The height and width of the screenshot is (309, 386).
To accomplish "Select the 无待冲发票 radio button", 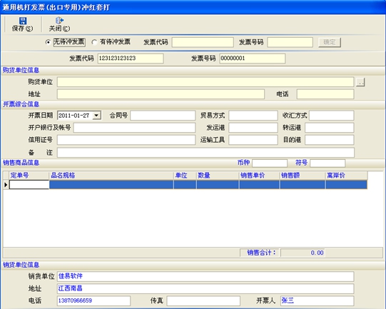I will (x=48, y=42).
